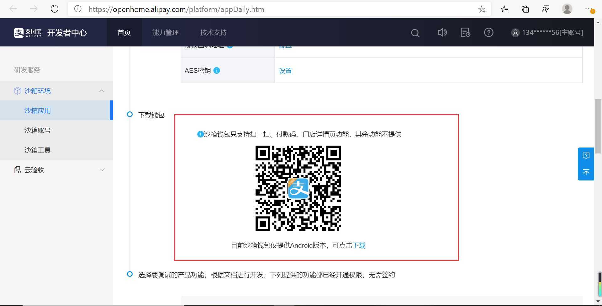The width and height of the screenshot is (602, 306).
Task: Click the announcements speaker icon
Action: (442, 32)
